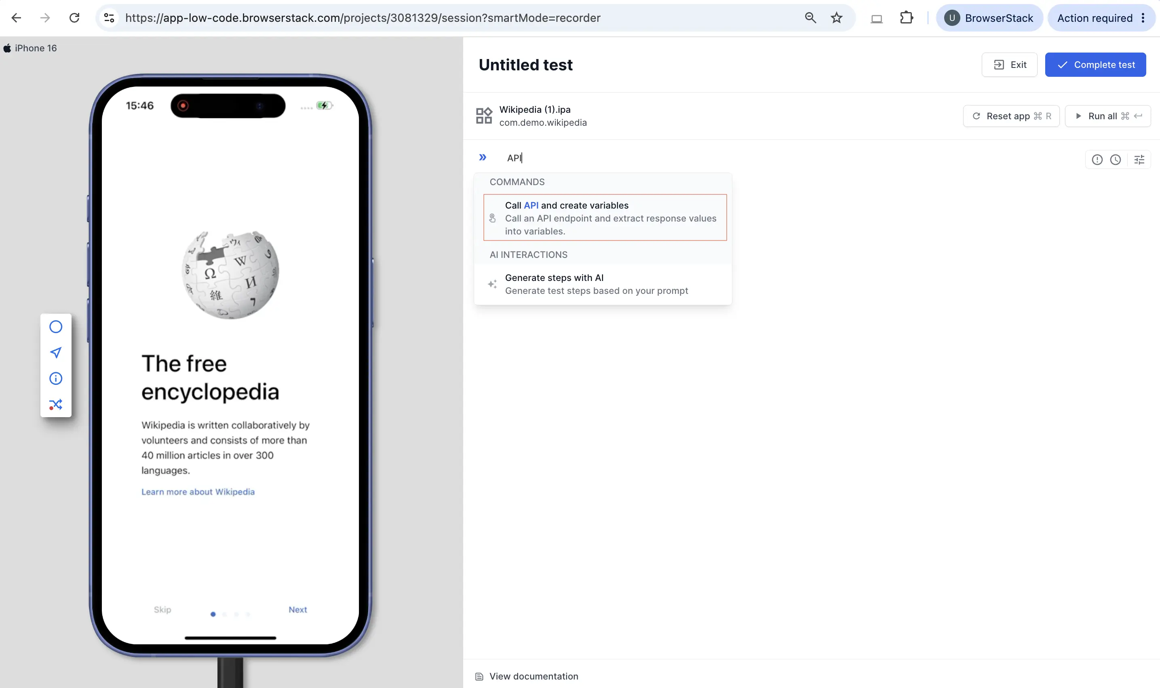Click the Run all button

(x=1107, y=116)
